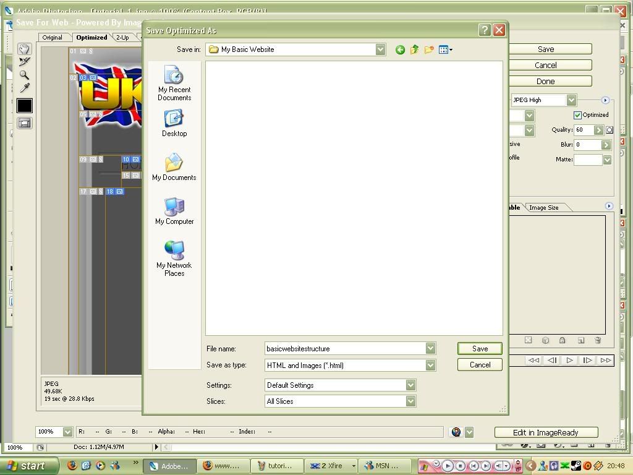Click the quality mask channel button
Viewport: 633px width, 475px height.
[610, 130]
